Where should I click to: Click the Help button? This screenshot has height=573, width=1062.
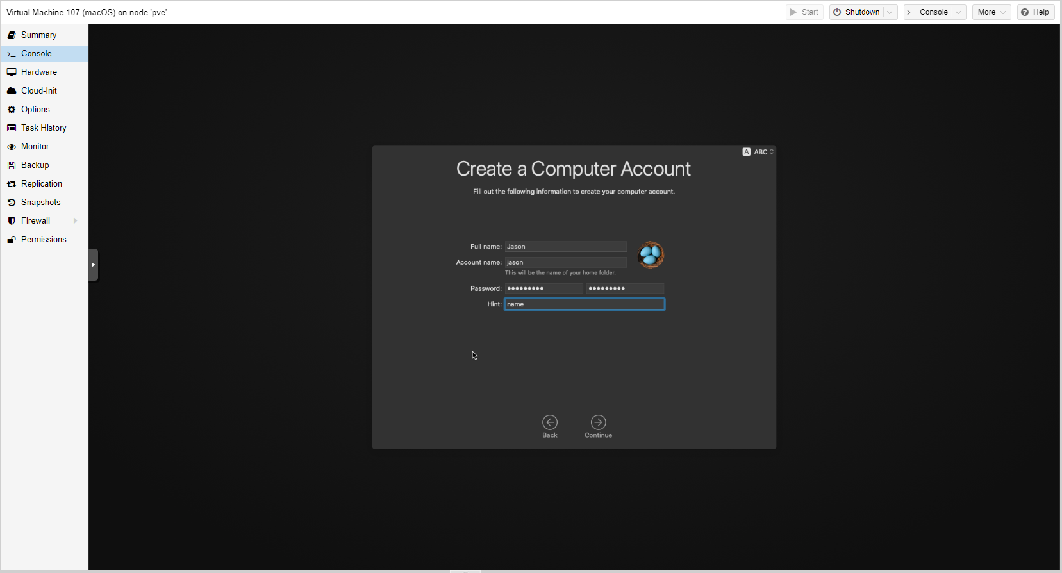[x=1035, y=12]
